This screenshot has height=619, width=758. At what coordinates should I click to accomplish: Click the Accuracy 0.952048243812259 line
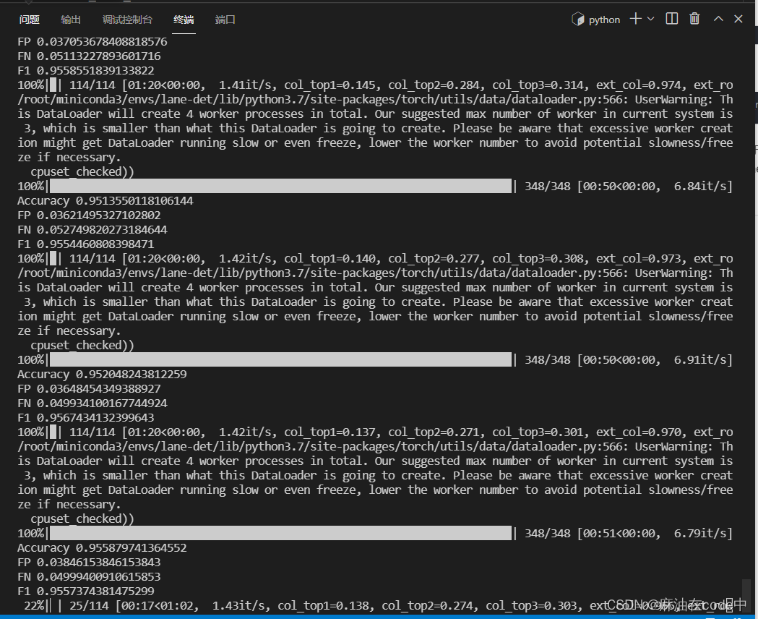[x=102, y=375]
